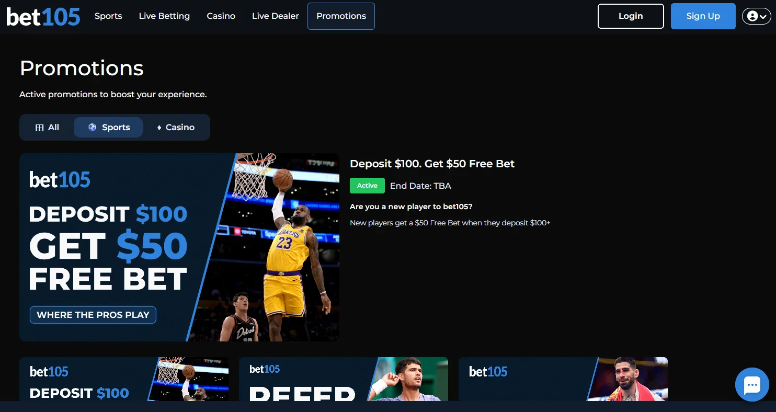The width and height of the screenshot is (776, 412).
Task: Click the ball icon on Sports filter
Action: pyautogui.click(x=92, y=127)
